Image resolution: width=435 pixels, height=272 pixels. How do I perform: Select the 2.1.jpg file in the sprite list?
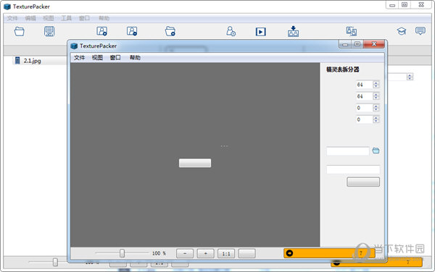coord(32,61)
